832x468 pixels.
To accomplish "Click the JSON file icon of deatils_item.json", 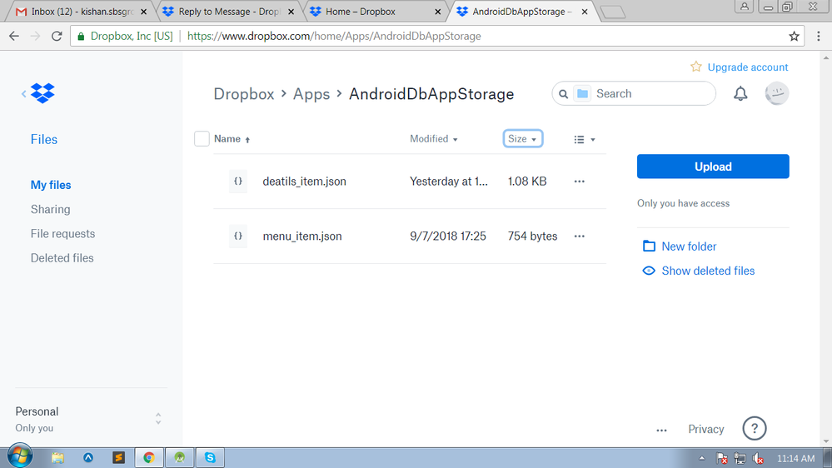I will (237, 182).
